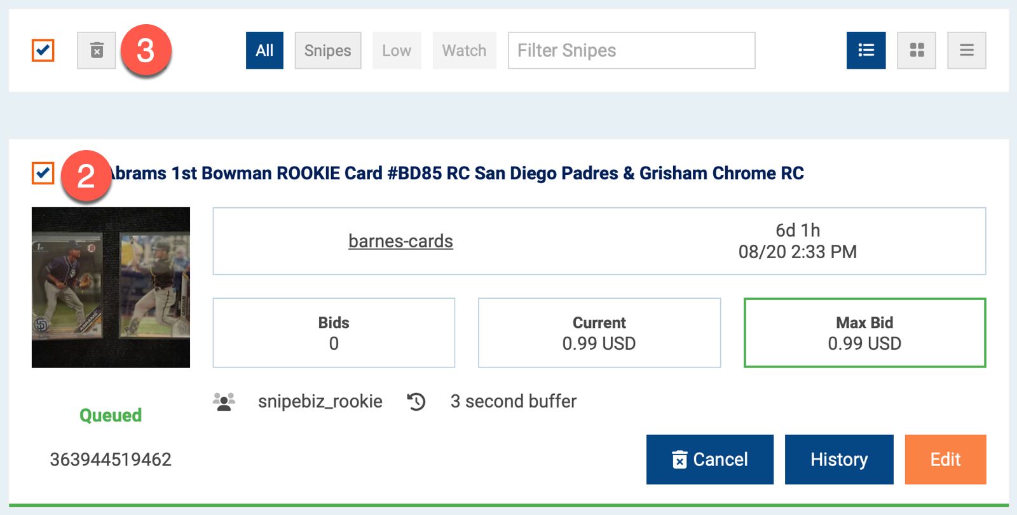Show All snipes tab
The width and height of the screenshot is (1017, 515).
coord(264,50)
